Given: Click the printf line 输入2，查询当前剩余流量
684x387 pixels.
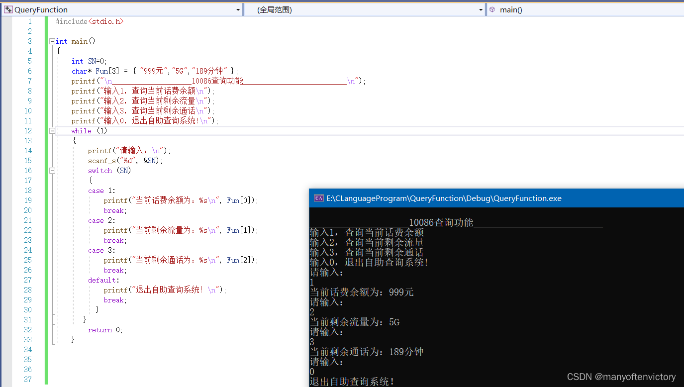Looking at the screenshot, I should pos(143,101).
